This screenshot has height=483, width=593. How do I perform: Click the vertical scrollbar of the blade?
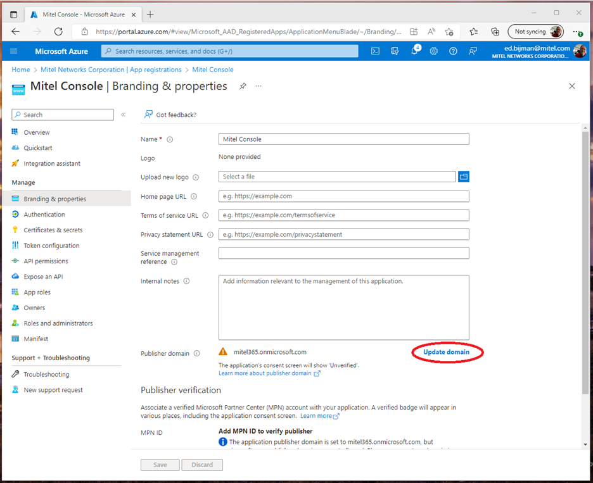tap(585, 253)
